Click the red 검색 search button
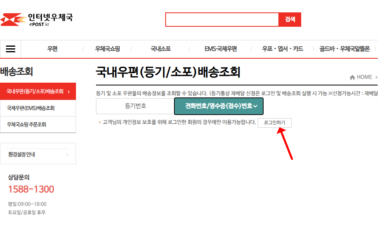The width and height of the screenshot is (378, 234). (x=290, y=20)
